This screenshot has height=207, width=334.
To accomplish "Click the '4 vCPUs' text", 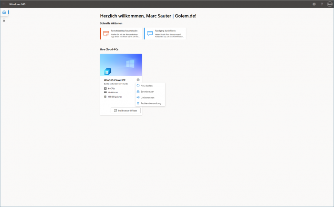I will (x=111, y=88).
